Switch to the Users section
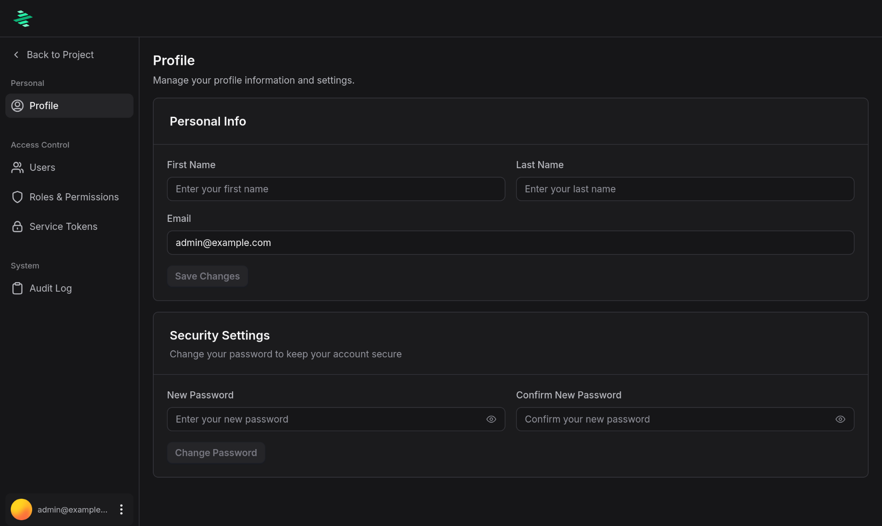The image size is (882, 526). tap(42, 167)
